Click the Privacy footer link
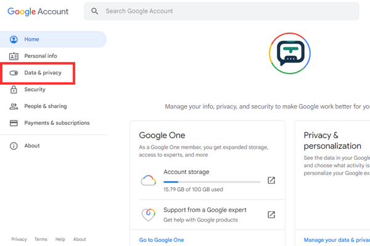 tap(19, 239)
